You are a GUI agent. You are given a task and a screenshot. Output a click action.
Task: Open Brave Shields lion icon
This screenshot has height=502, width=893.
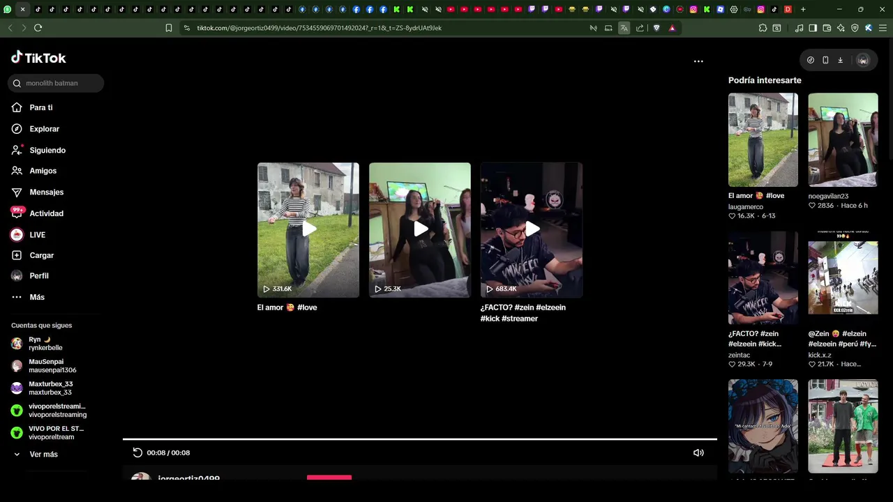(x=656, y=28)
